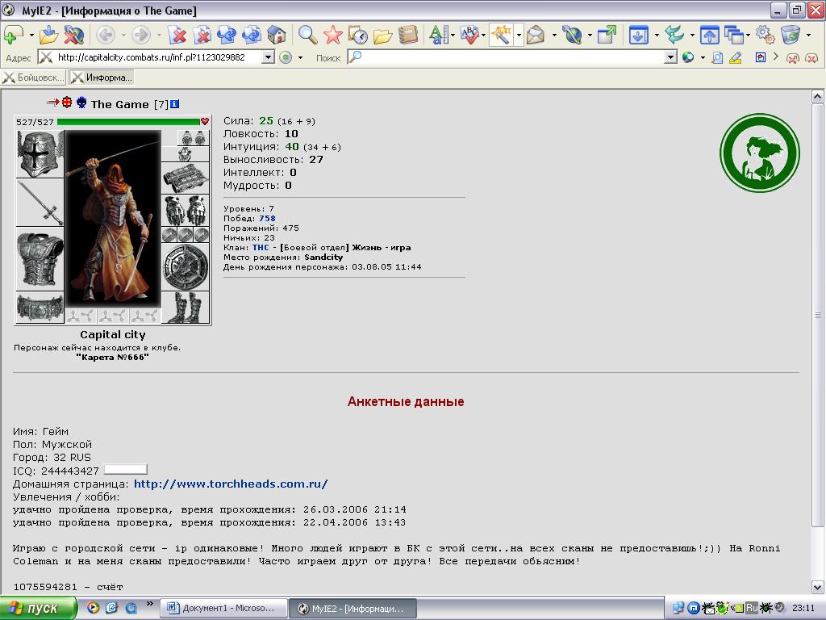
Task: Stop loading with the first page red X icon
Action: 177,35
